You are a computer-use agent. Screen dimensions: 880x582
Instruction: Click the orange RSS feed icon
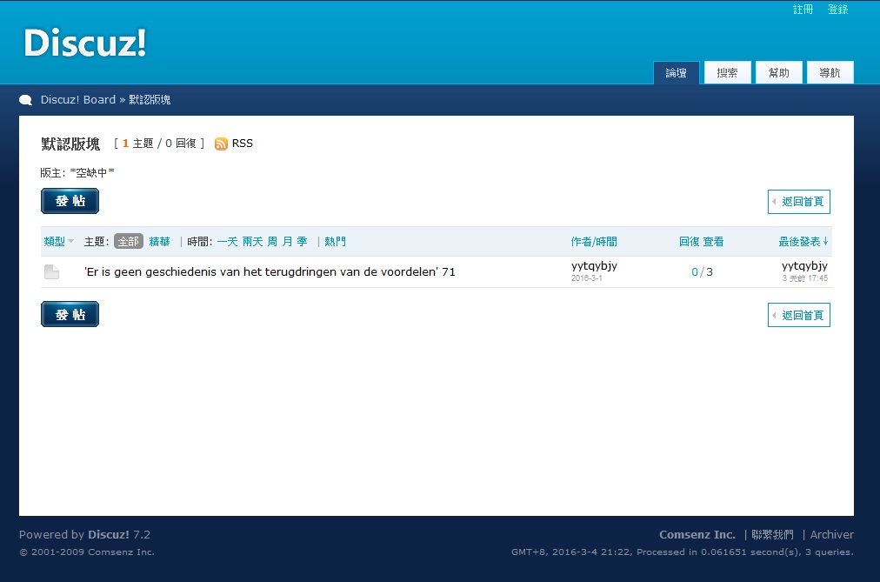(221, 144)
